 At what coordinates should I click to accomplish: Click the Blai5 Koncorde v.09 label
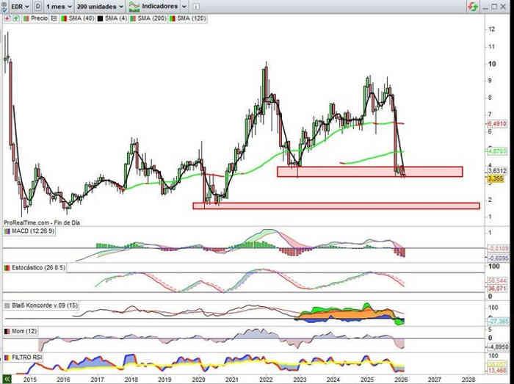[x=41, y=305]
